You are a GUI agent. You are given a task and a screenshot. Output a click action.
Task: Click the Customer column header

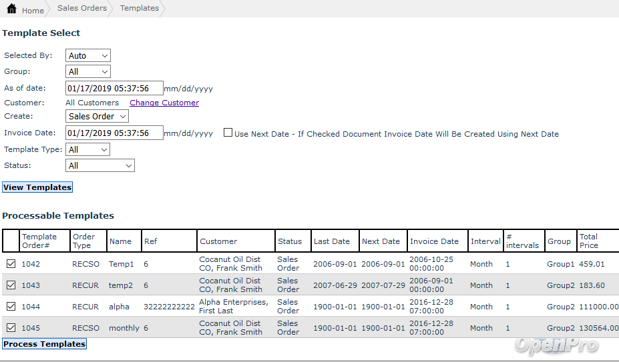pos(218,241)
